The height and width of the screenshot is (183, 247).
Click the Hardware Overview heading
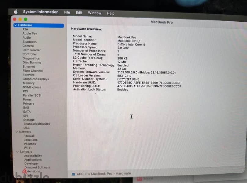coord(87,29)
